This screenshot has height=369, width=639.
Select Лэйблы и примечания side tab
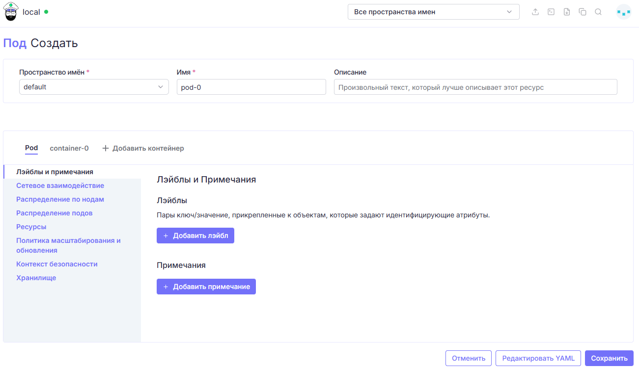tap(72, 172)
